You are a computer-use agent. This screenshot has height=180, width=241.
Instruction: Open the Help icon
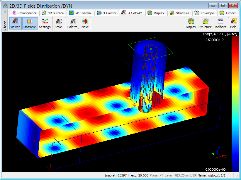point(233,24)
